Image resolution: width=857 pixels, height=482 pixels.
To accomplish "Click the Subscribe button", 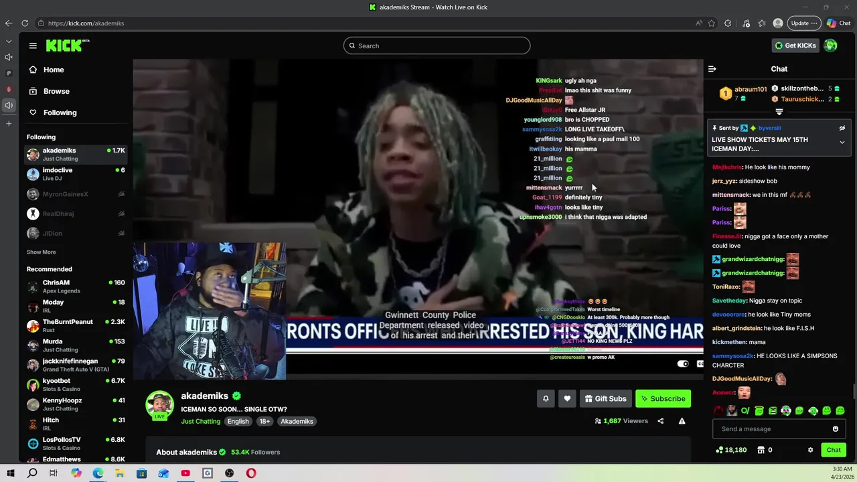I will point(663,398).
